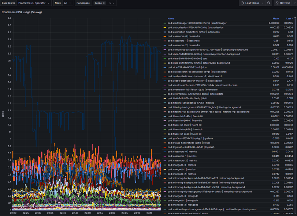Sort legend by Mean column
Screen dimensions: 297x216
(275, 18)
